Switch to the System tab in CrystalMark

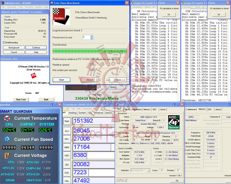tap(82, 113)
